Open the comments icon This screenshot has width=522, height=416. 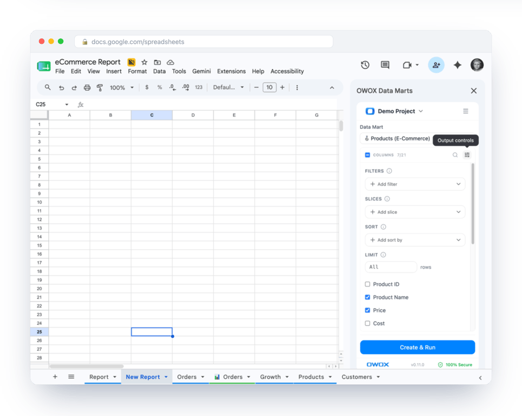(385, 65)
